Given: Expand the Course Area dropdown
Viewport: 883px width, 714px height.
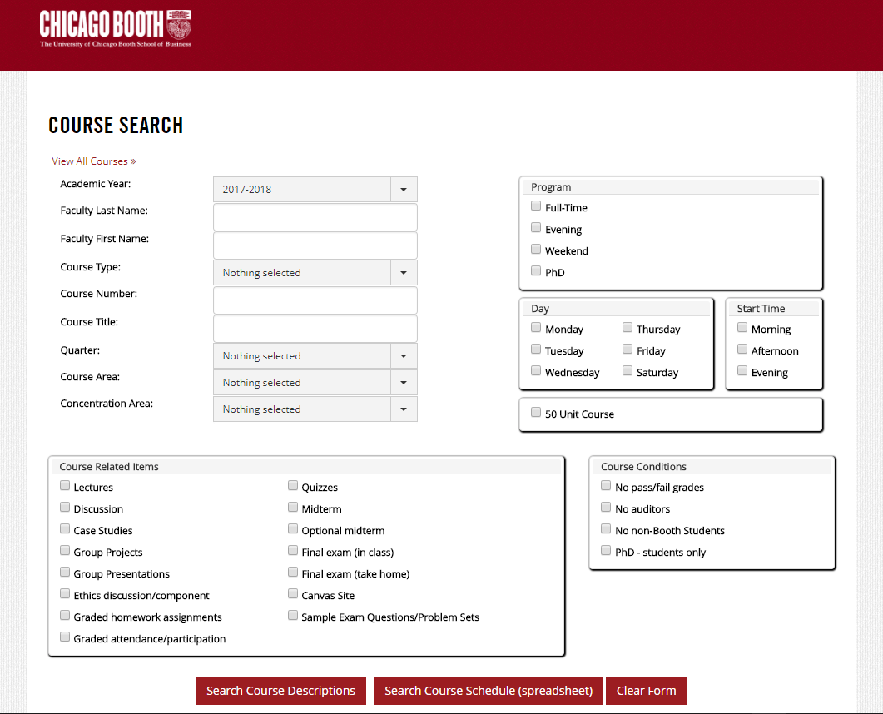Looking at the screenshot, I should pos(315,383).
